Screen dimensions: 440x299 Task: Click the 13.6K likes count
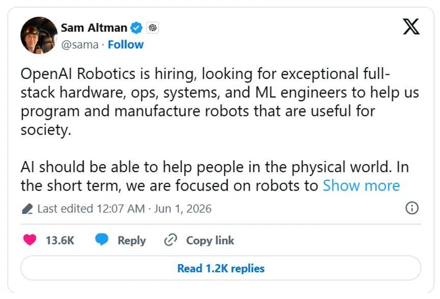(x=60, y=240)
